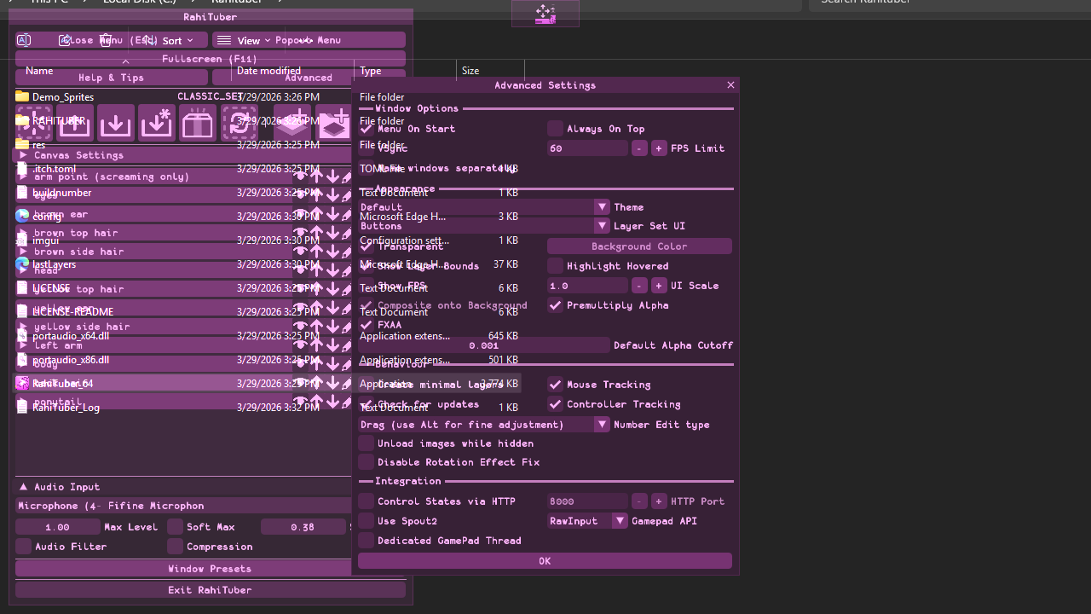The width and height of the screenshot is (1091, 614).
Task: Click the save-as icon with asterisk
Action: (x=157, y=124)
